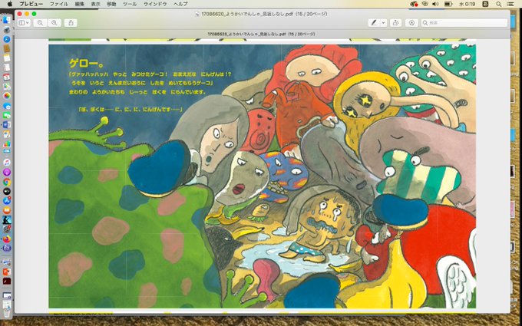
Task: Open Microsoft Word from the Dock
Action: pyautogui.click(x=7, y=124)
